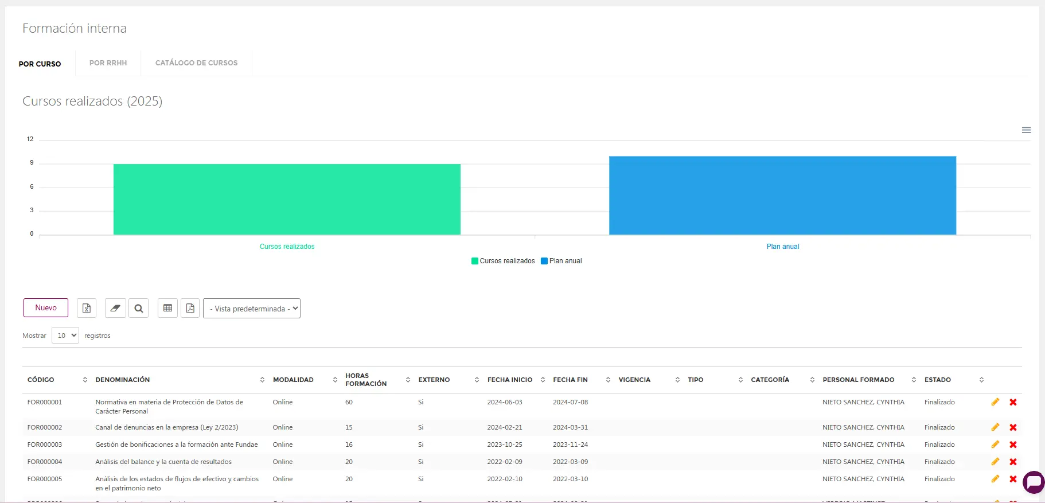Click the blue Plan anual bar
Viewport: 1045px width, 503px height.
pyautogui.click(x=782, y=196)
